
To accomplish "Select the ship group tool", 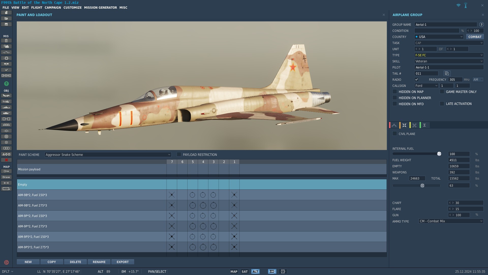I will point(6,107).
